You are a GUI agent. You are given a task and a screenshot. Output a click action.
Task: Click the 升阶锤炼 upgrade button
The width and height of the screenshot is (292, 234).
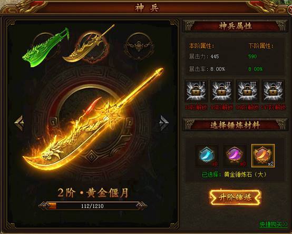[235, 197]
